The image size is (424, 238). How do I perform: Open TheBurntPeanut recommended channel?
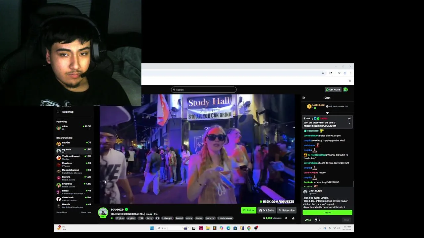[74, 158]
